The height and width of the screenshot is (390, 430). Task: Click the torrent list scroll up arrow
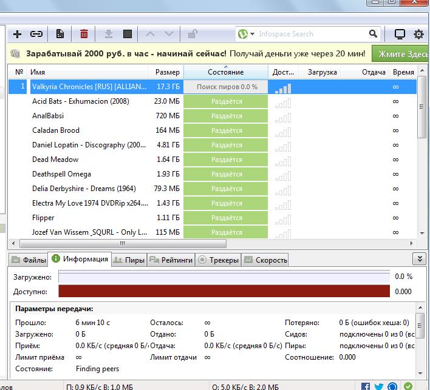421,71
